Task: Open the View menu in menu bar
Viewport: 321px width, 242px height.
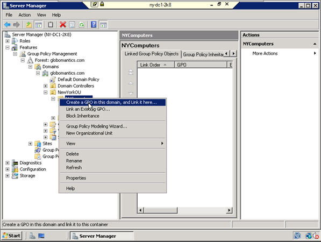Action: coord(41,15)
